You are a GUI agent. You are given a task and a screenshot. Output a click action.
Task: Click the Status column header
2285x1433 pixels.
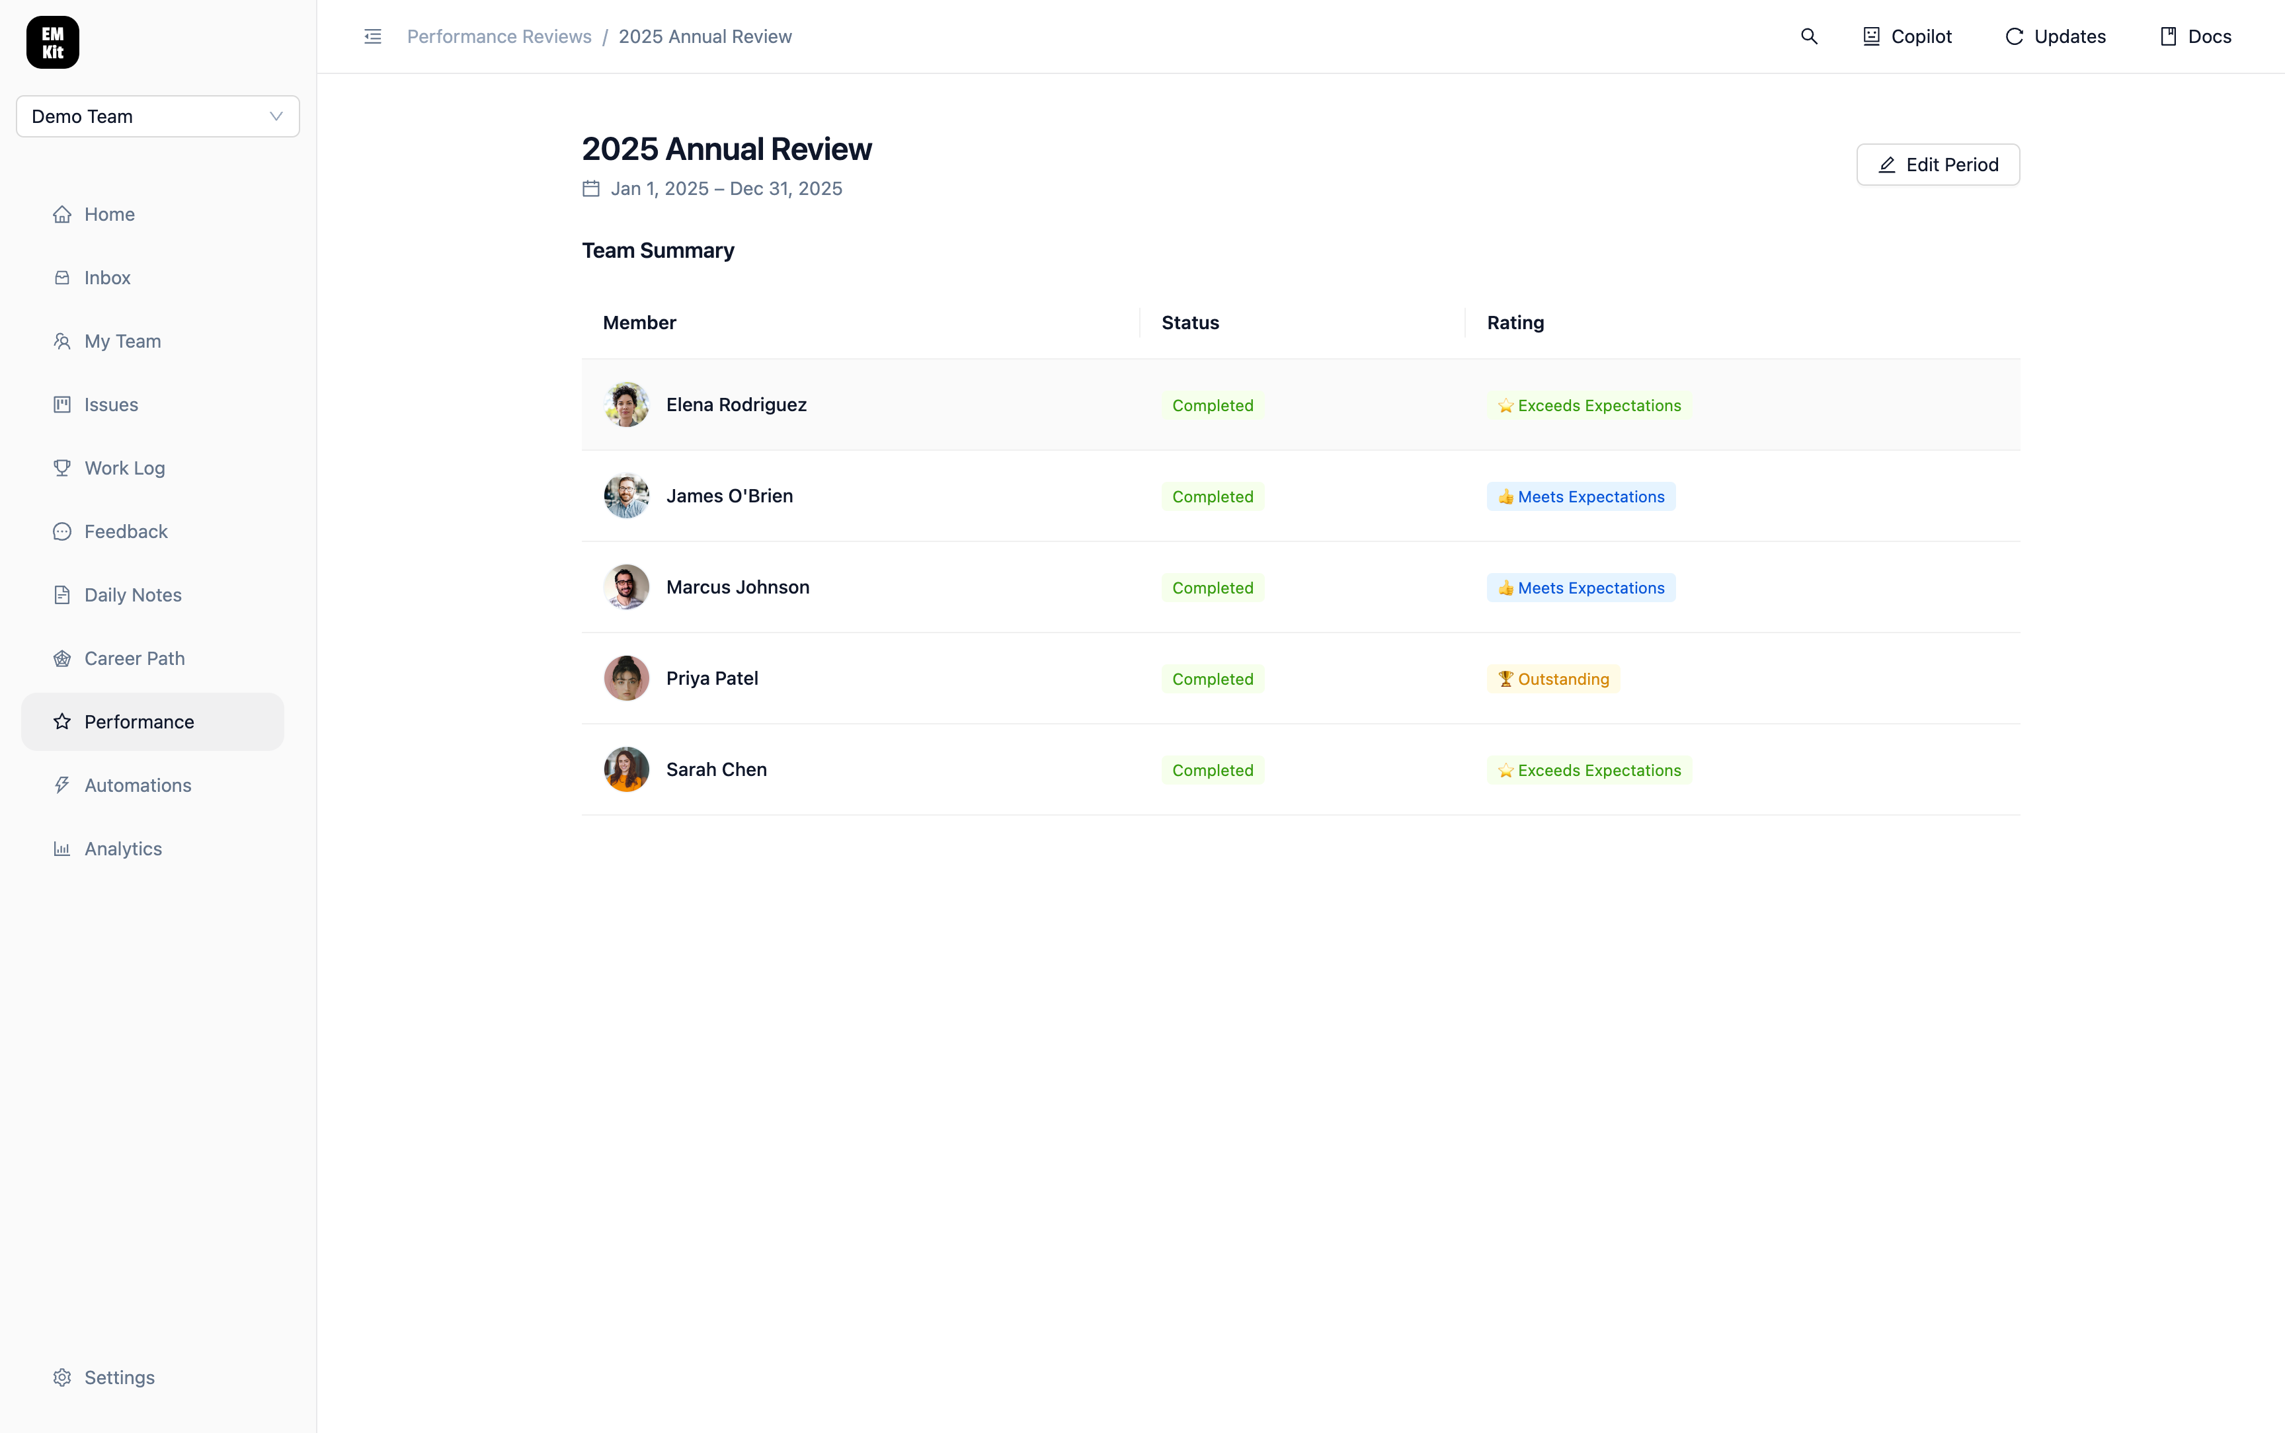point(1189,323)
